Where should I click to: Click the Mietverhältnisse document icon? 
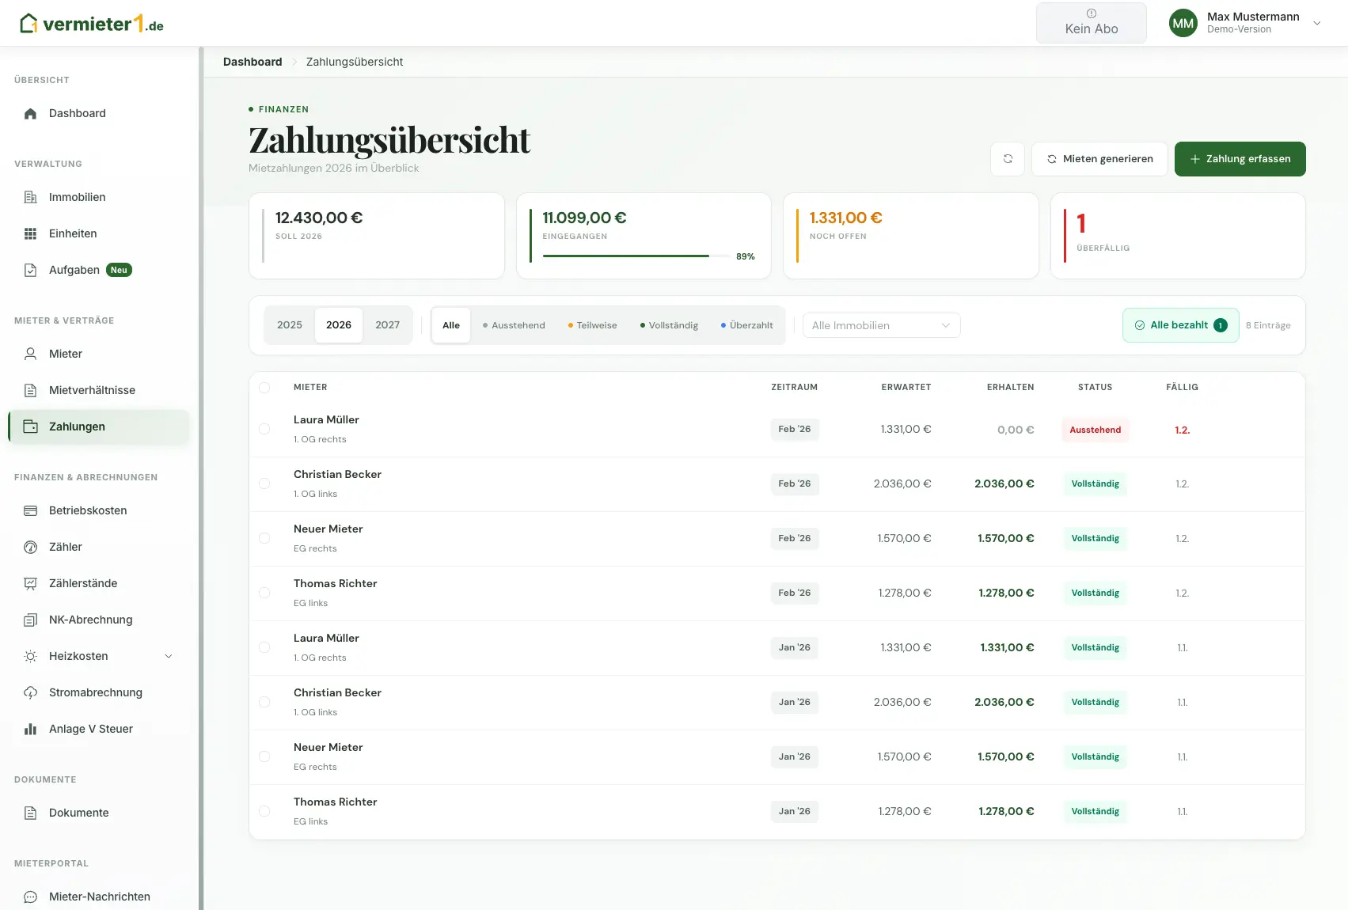(30, 390)
